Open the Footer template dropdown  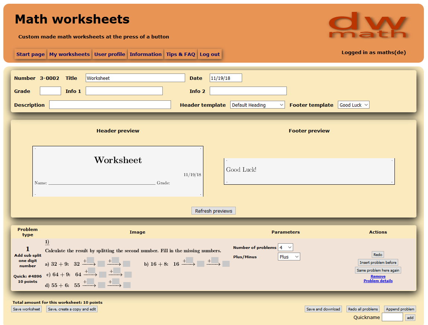(354, 105)
